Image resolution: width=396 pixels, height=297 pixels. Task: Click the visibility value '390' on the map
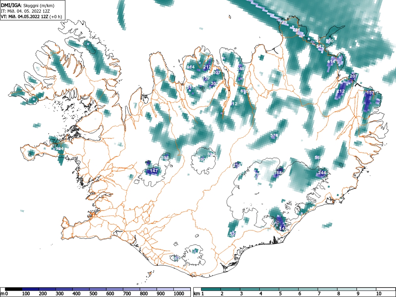202,160
